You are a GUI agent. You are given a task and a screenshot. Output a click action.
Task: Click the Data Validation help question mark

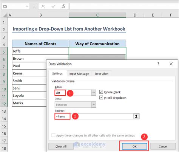[x=158, y=64]
